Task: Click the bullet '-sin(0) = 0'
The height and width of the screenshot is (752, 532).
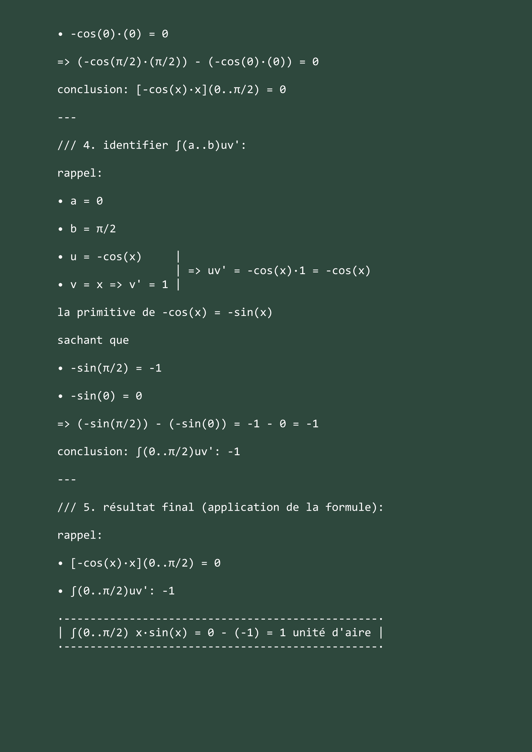Action: coord(100,396)
